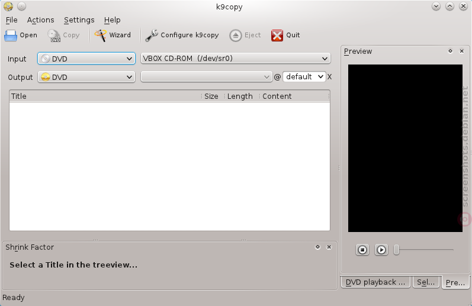
Task: Click the Copy DVD toolbar icon
Action: pyautogui.click(x=54, y=36)
